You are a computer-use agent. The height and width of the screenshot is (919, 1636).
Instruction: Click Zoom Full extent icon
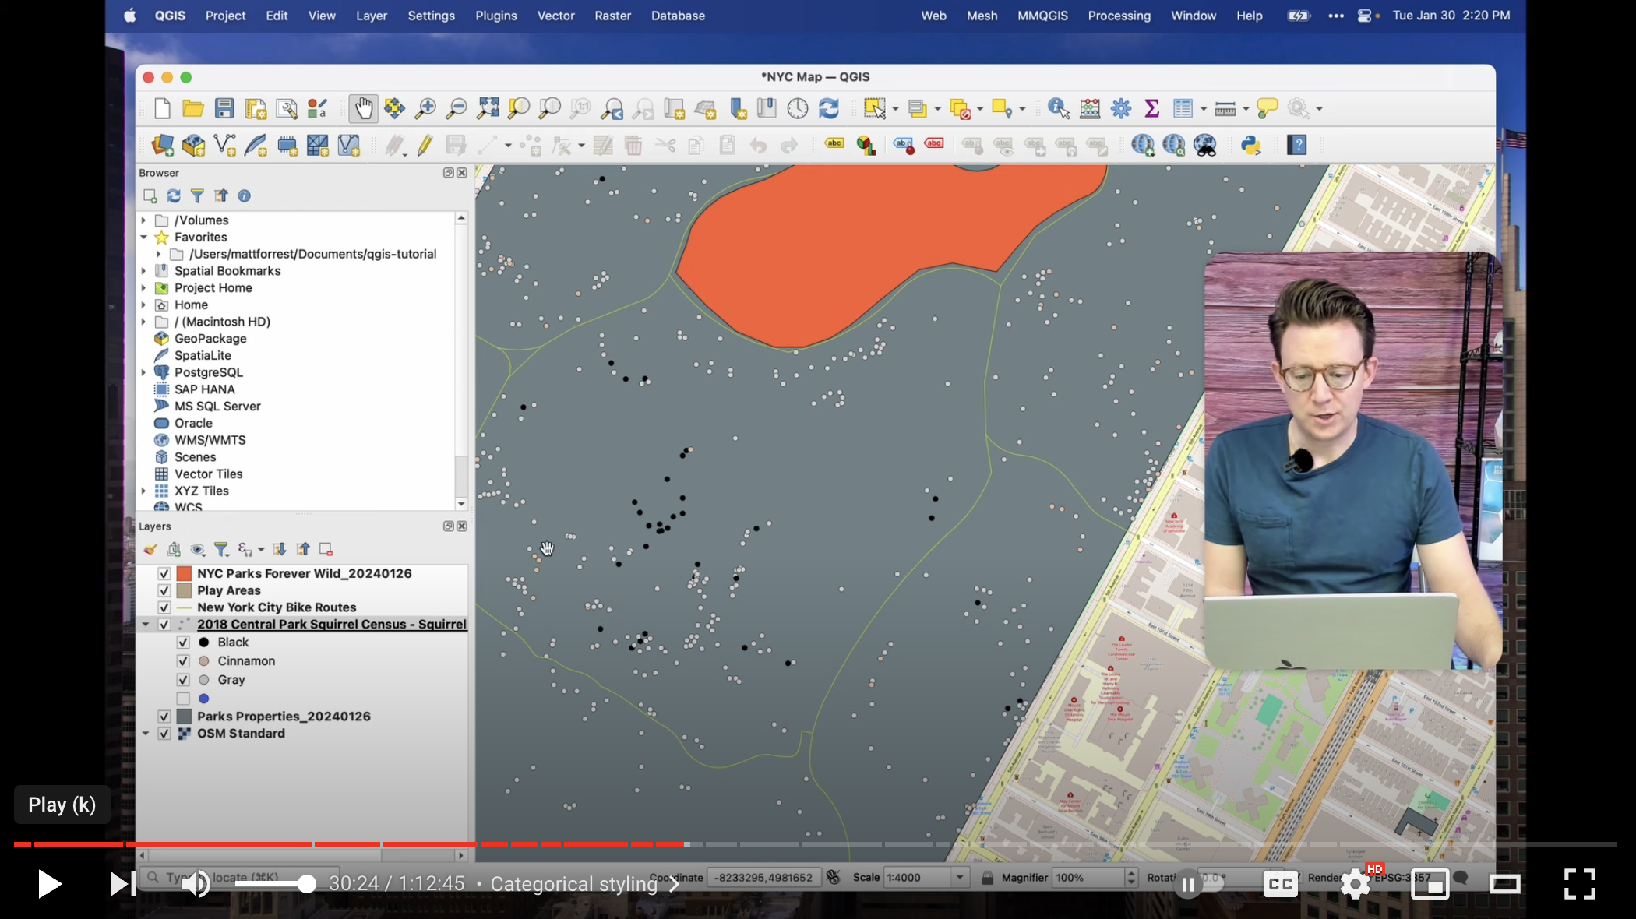pyautogui.click(x=488, y=108)
